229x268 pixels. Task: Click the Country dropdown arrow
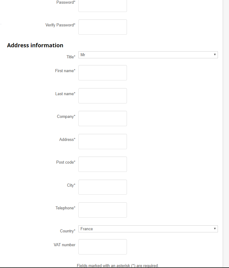click(x=215, y=229)
